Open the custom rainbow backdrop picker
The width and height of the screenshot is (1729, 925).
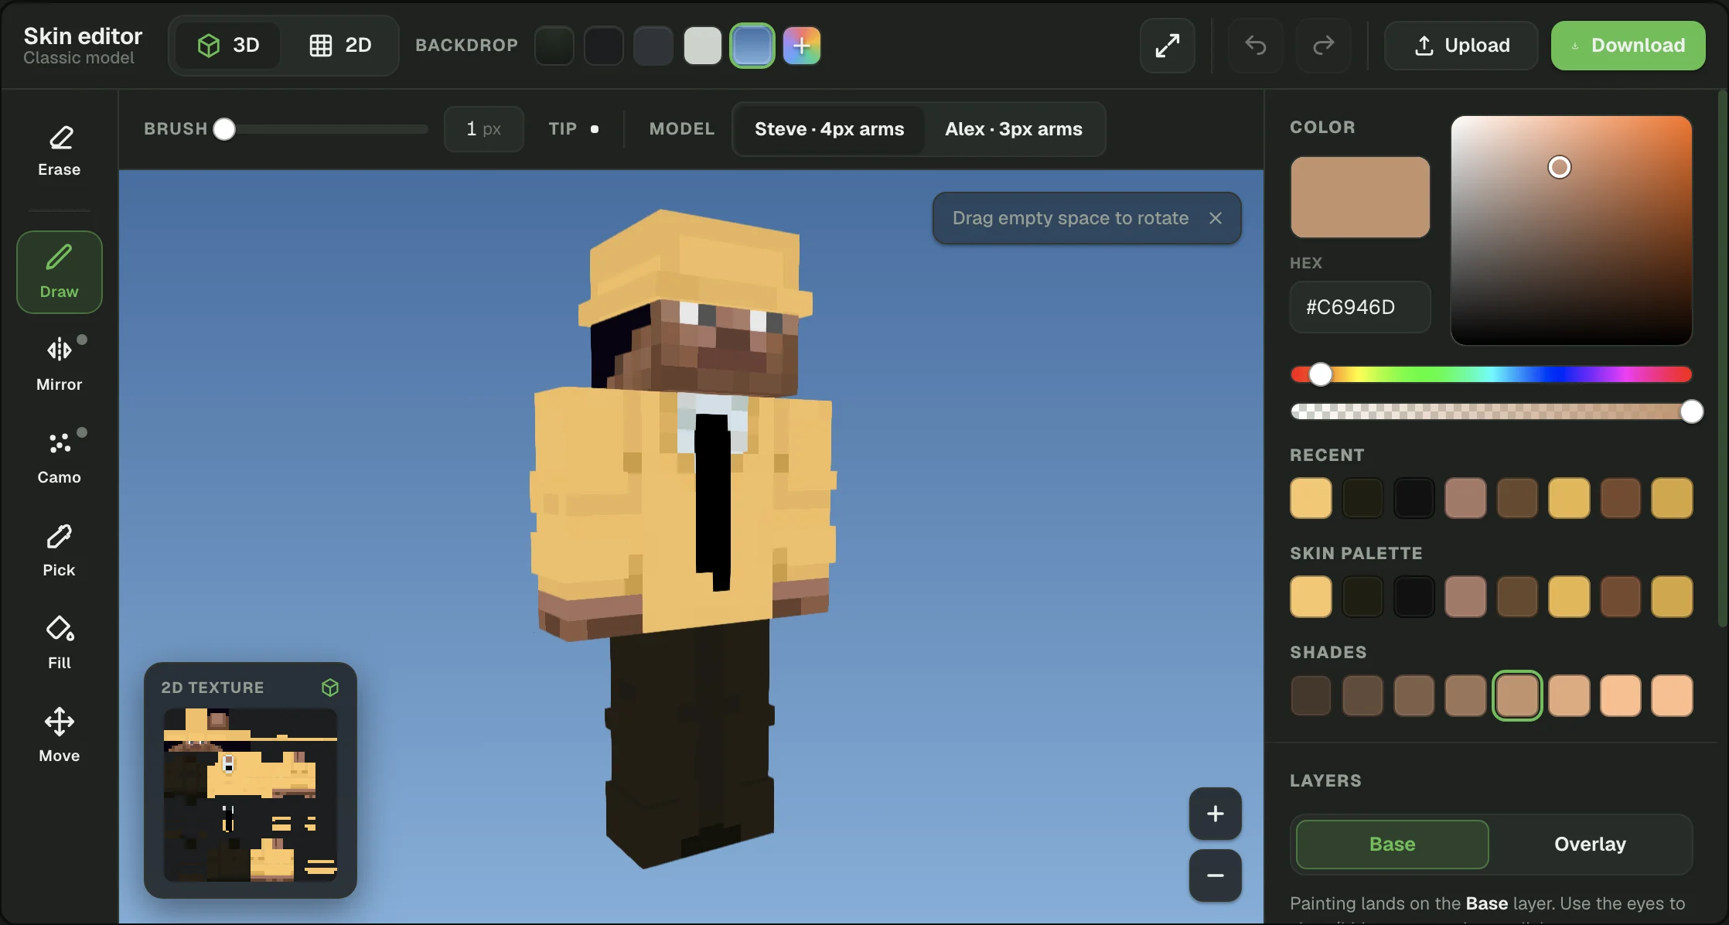point(802,46)
